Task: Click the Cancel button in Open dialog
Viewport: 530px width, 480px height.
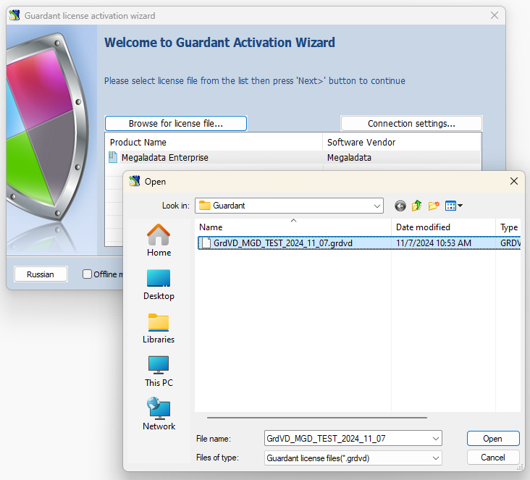Action: click(x=493, y=458)
